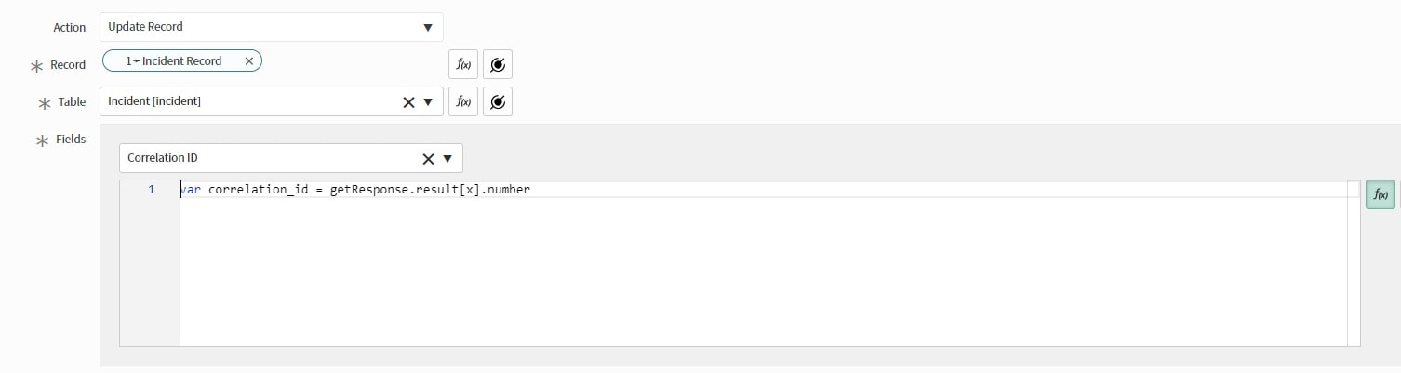This screenshot has width=1401, height=373.
Task: Clear the Incident [incident] table selection
Action: pyautogui.click(x=408, y=102)
